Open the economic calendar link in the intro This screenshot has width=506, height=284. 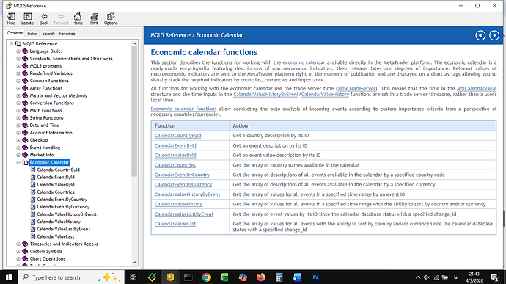click(x=304, y=62)
